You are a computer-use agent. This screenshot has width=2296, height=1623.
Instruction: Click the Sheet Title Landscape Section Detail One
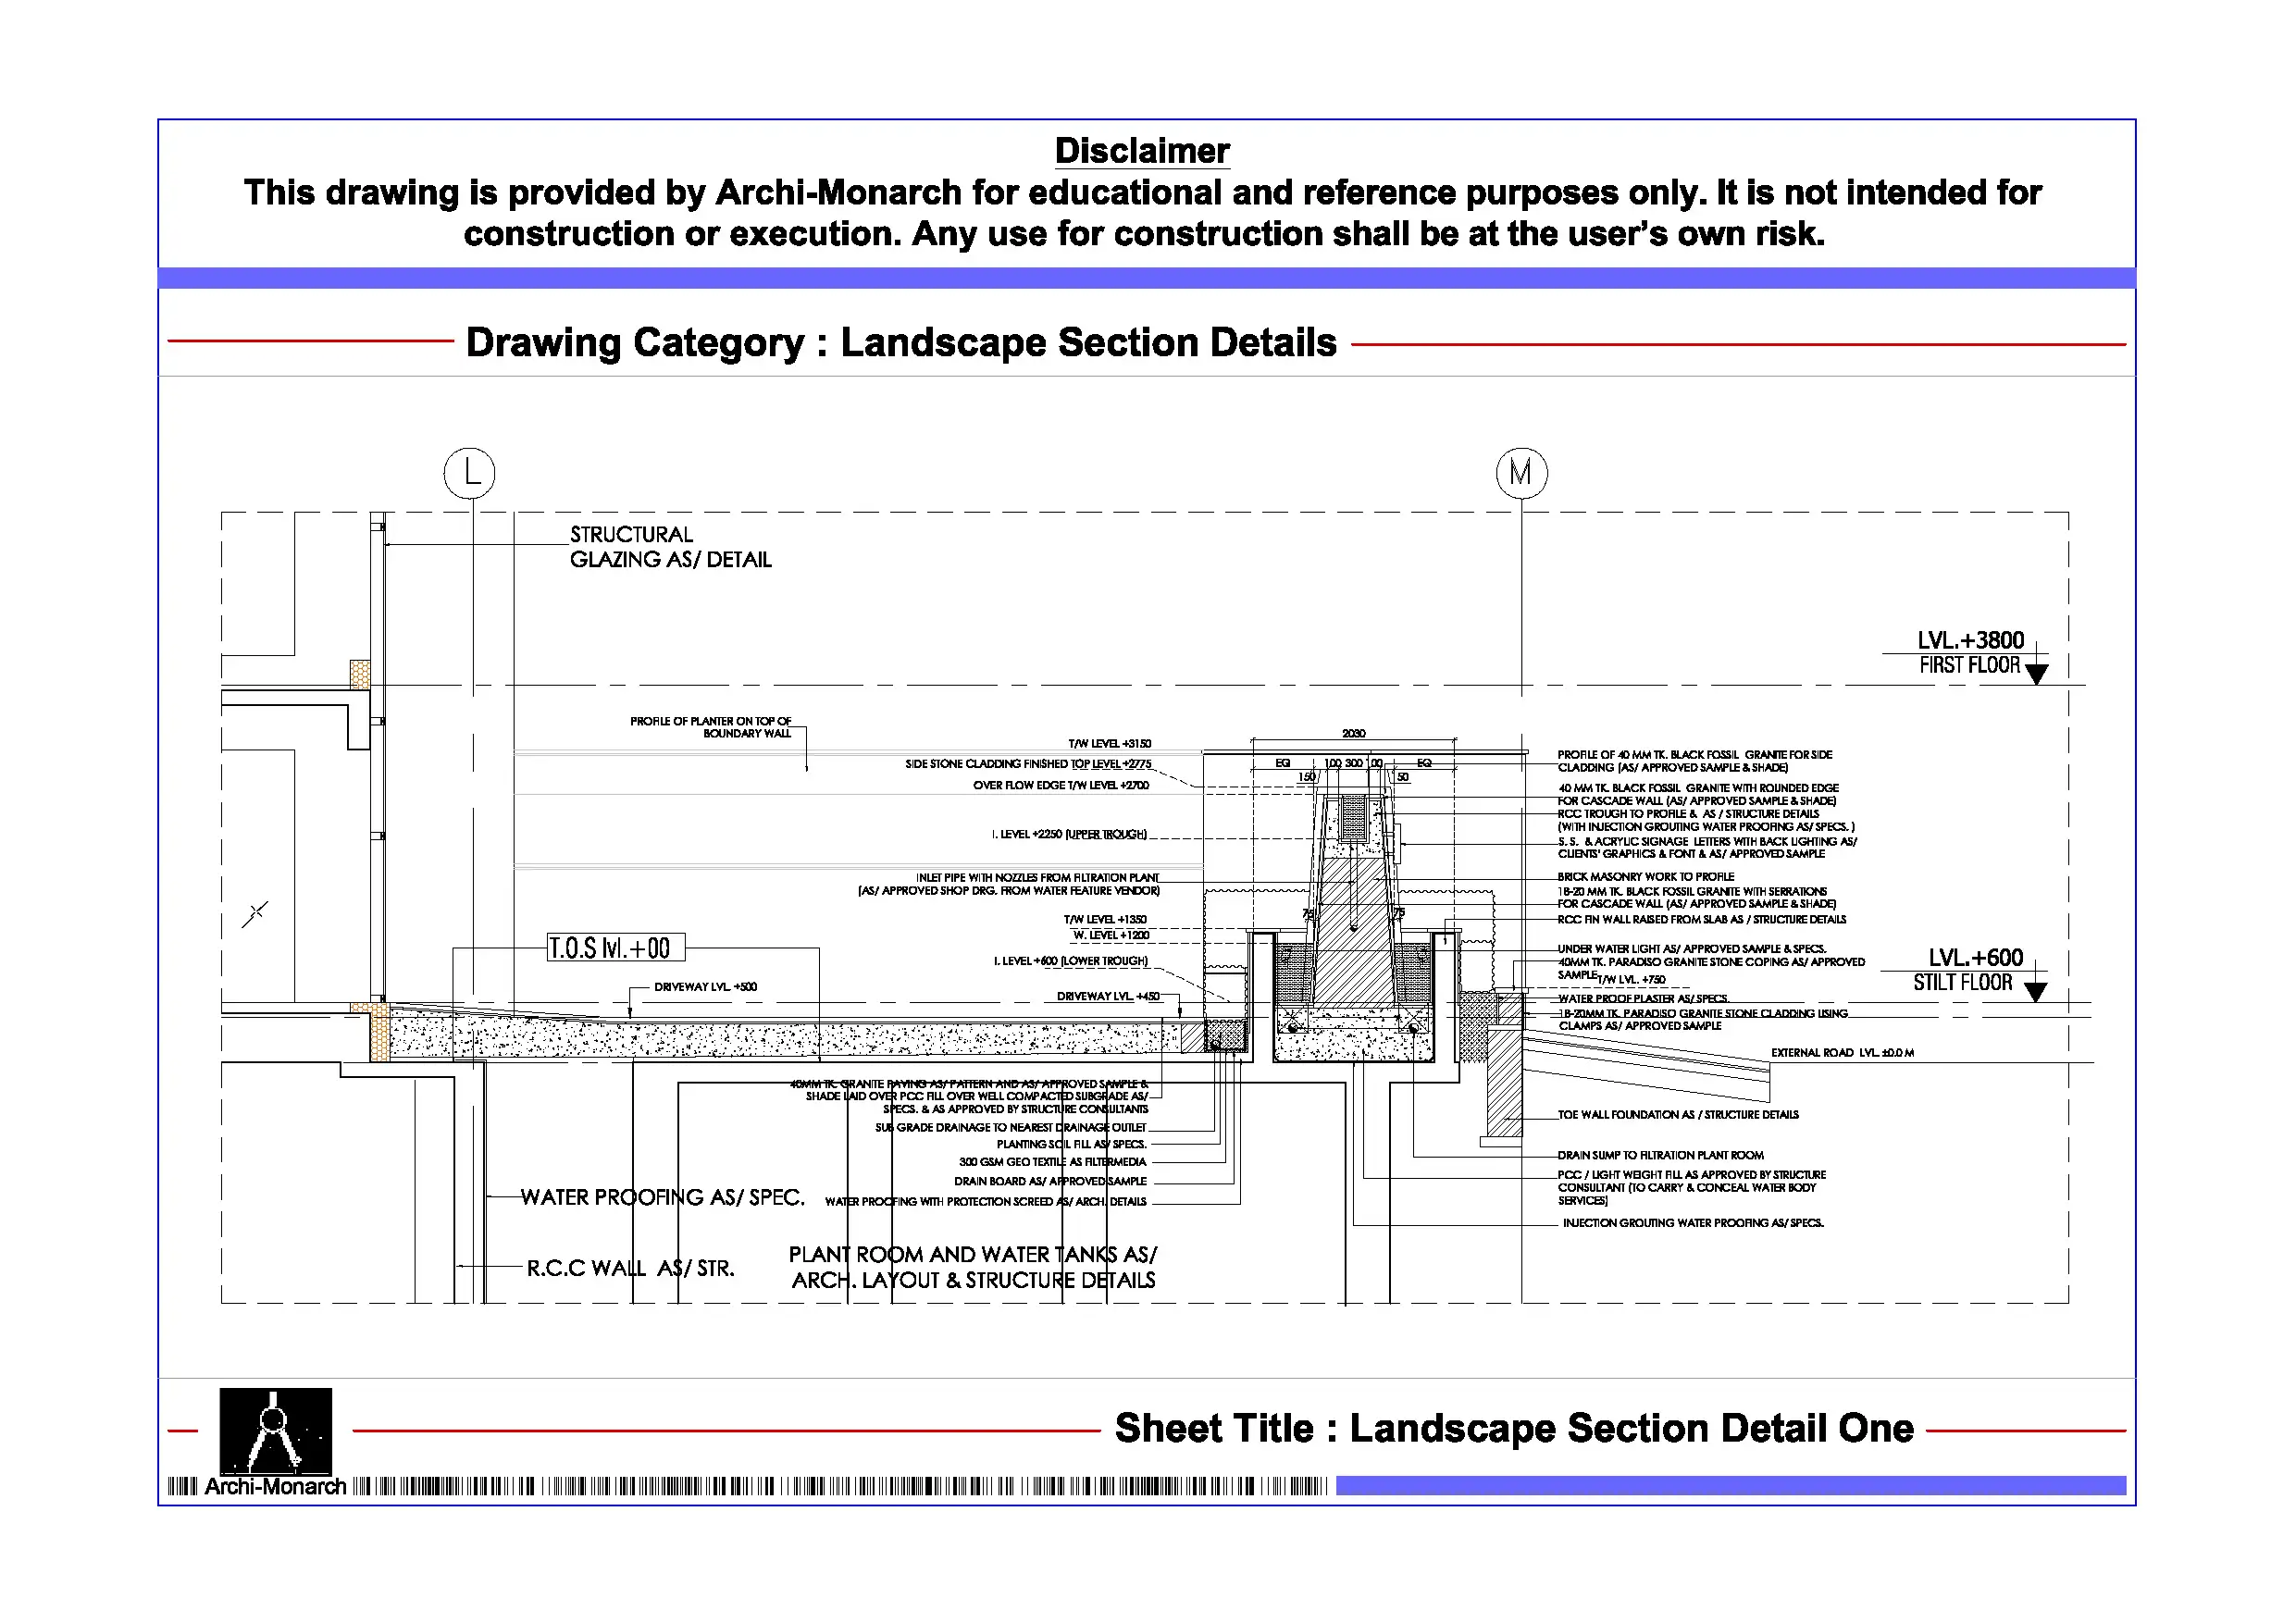click(1513, 1428)
